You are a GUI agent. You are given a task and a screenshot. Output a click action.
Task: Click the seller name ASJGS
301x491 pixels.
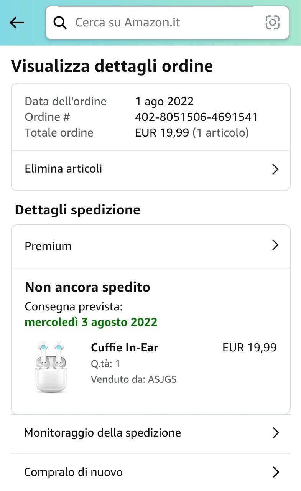pyautogui.click(x=162, y=380)
